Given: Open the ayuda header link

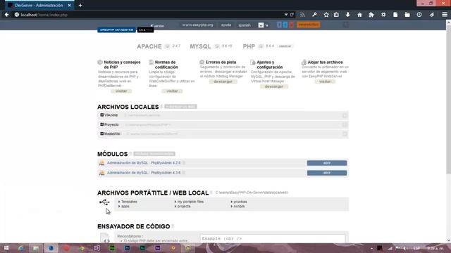Looking at the screenshot, I should [x=226, y=25].
